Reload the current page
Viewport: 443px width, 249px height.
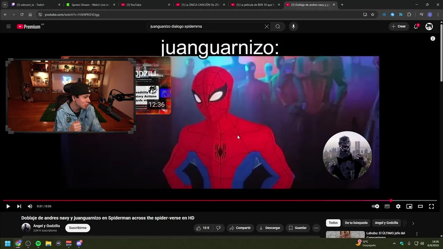(x=22, y=15)
